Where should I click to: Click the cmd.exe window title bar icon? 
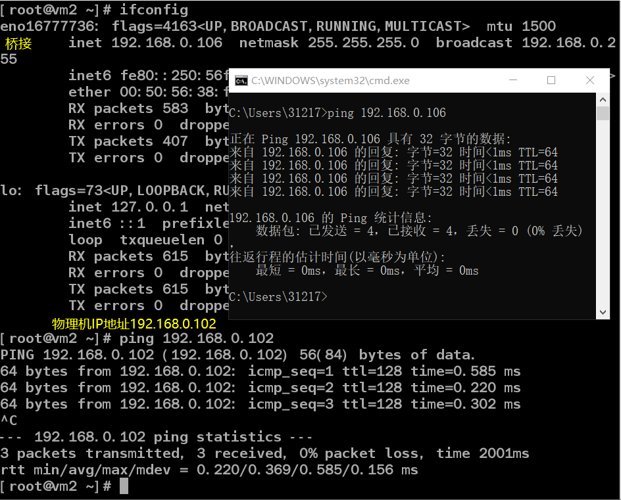(x=241, y=81)
